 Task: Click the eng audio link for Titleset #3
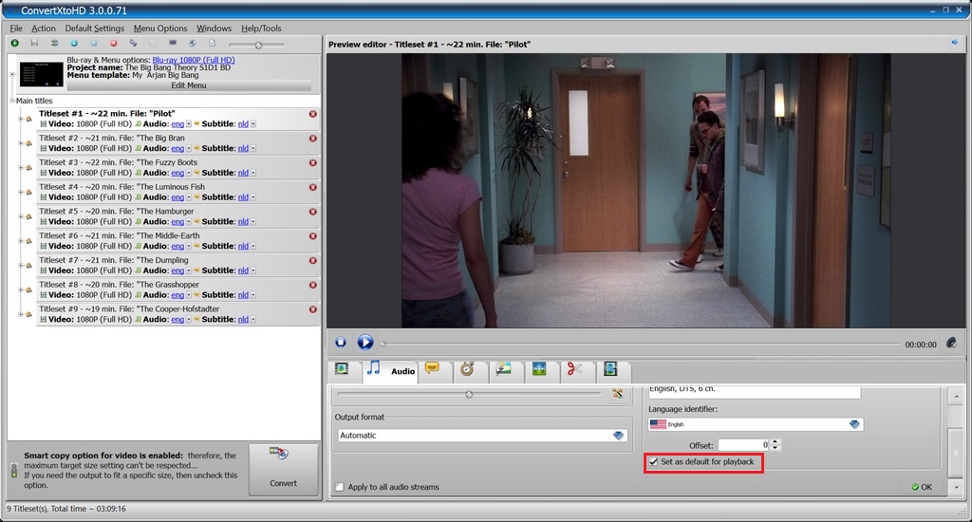[178, 173]
